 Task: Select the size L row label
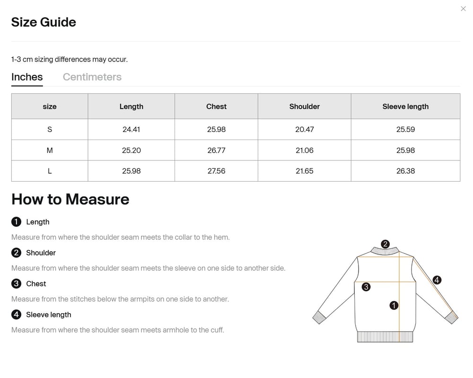click(x=50, y=171)
